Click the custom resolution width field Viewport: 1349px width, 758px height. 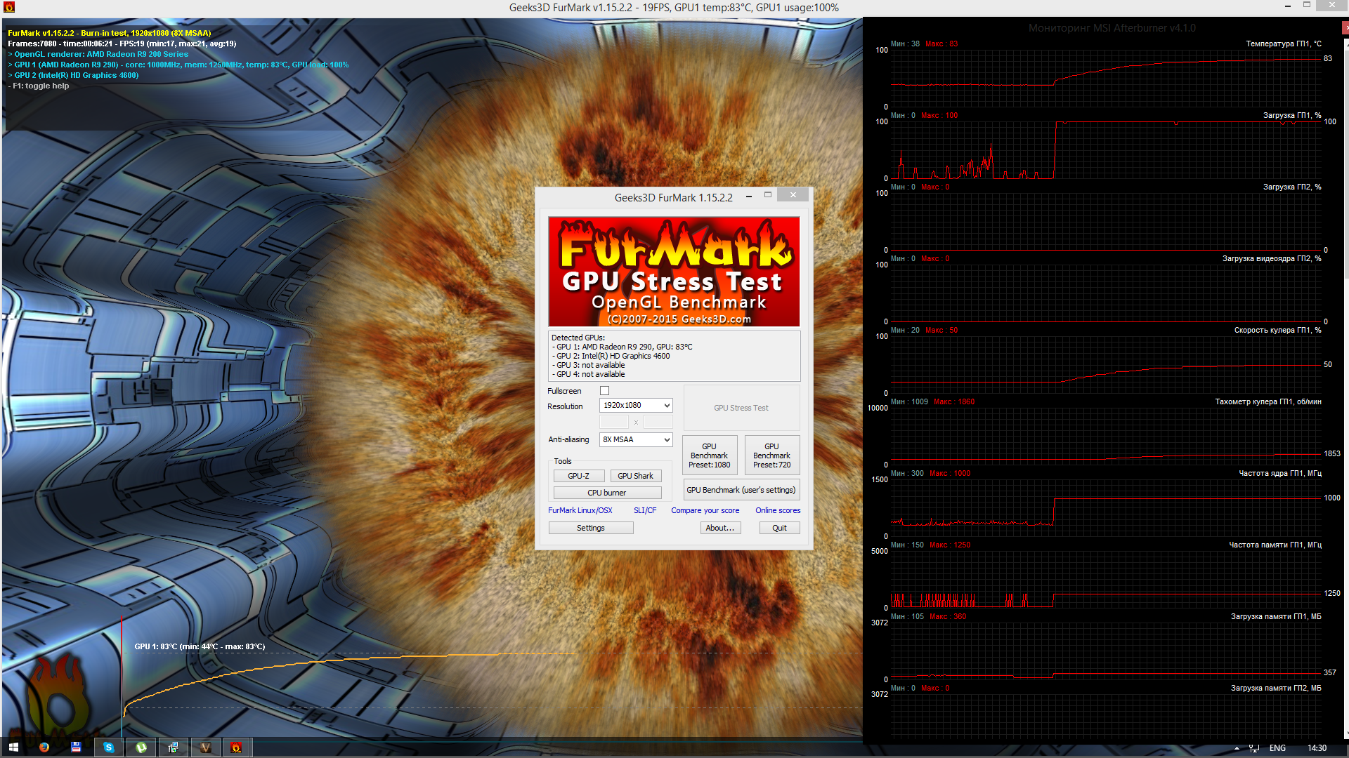click(x=613, y=422)
